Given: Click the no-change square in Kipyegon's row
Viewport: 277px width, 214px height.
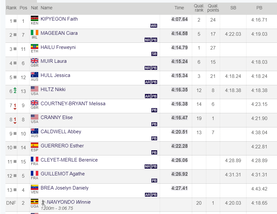Looking at the screenshot, I should click(x=15, y=21).
